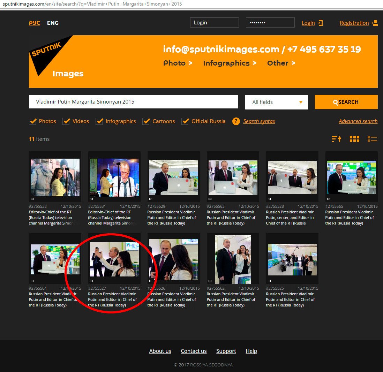Open the Advanced search link
The image size is (383, 372).
click(358, 121)
